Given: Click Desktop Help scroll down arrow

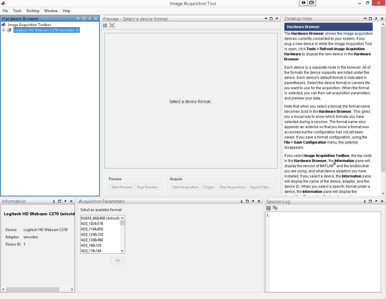Looking at the screenshot, I should click(x=383, y=193).
